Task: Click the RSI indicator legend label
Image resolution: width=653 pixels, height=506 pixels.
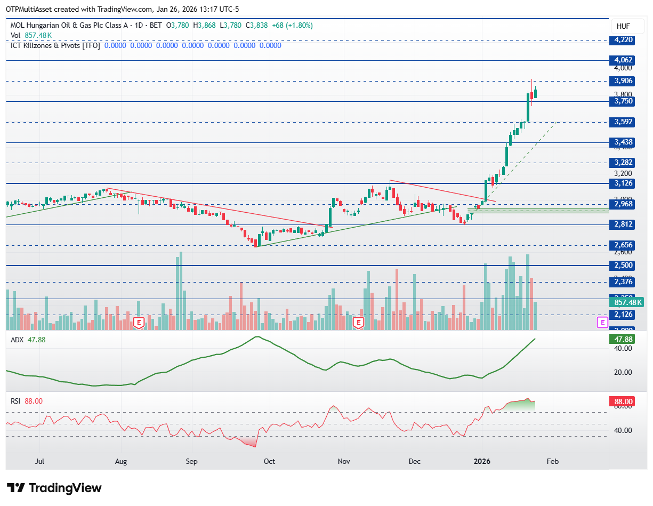Action: (x=16, y=401)
